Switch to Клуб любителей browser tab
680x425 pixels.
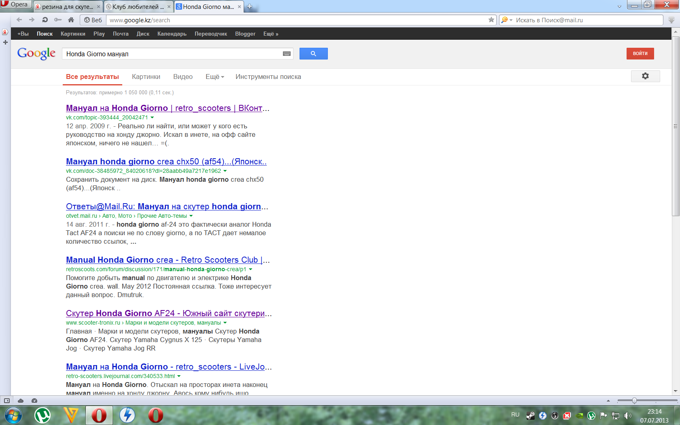138,6
